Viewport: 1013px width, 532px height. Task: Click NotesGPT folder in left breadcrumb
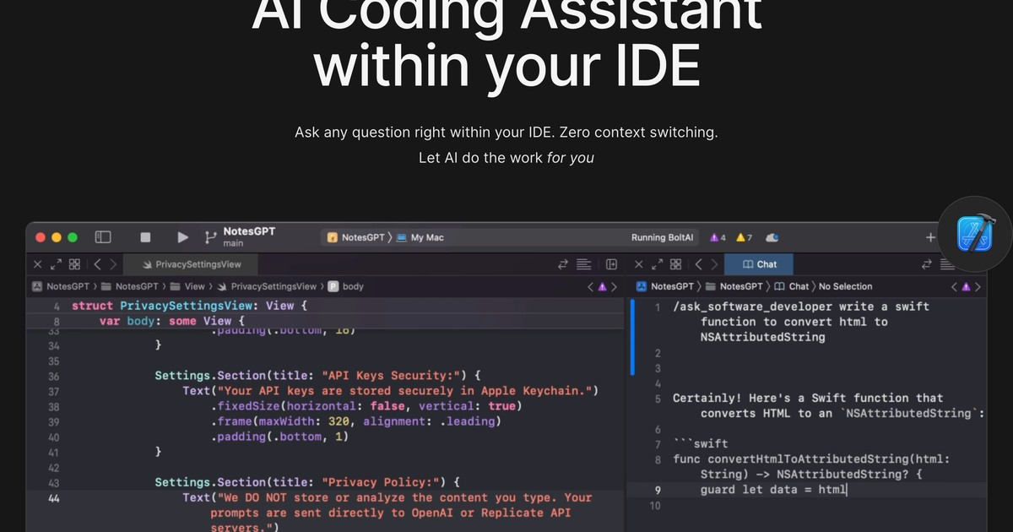click(131, 286)
